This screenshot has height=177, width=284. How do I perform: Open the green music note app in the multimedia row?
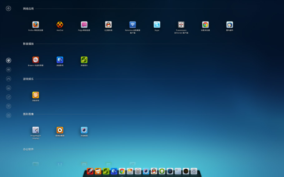[84, 60]
